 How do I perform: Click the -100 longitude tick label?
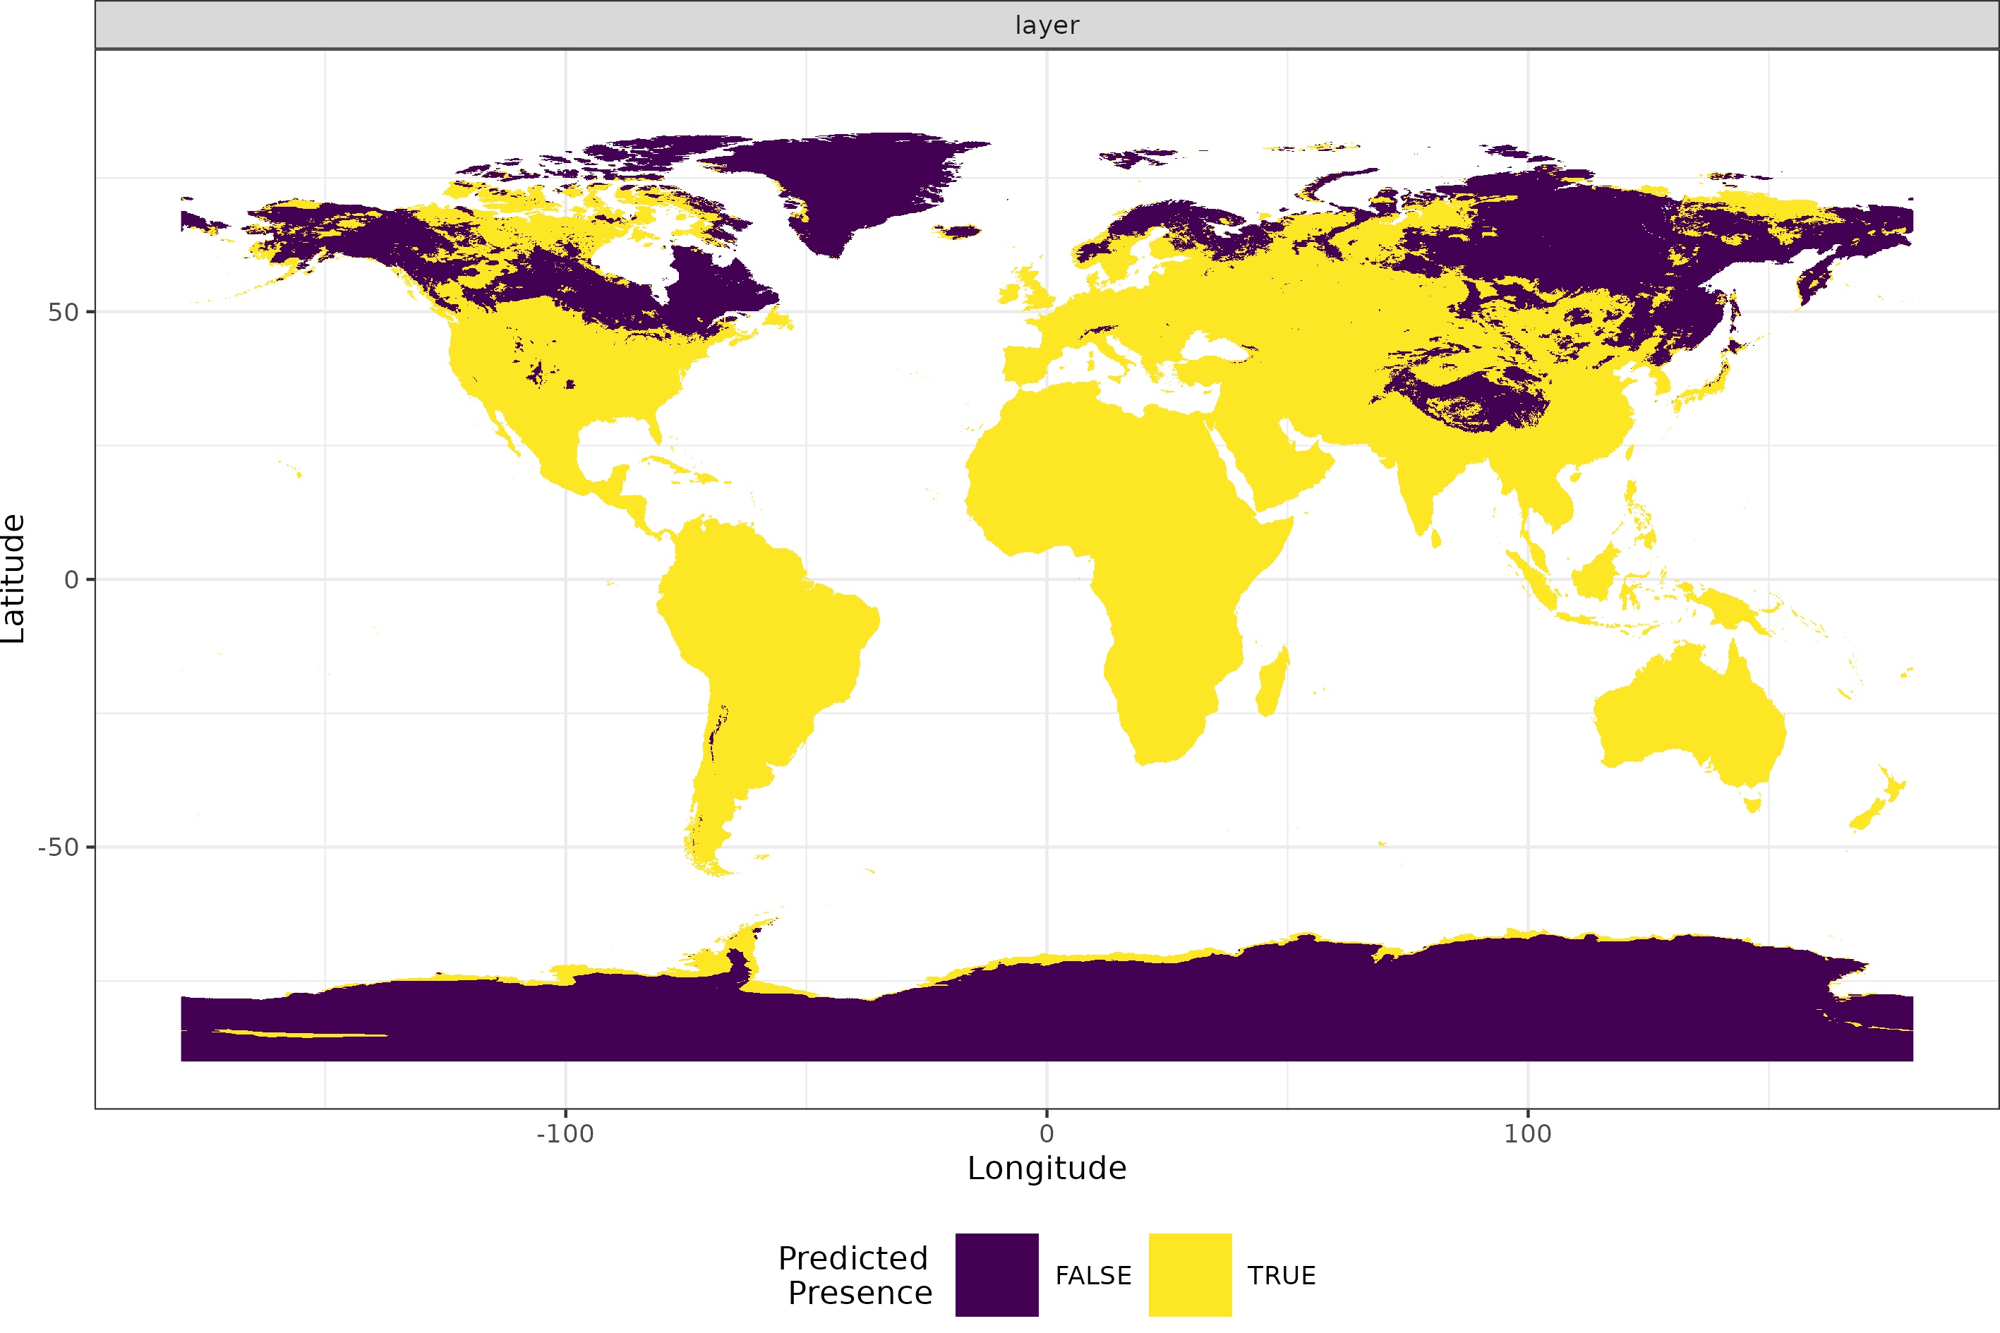click(565, 1134)
